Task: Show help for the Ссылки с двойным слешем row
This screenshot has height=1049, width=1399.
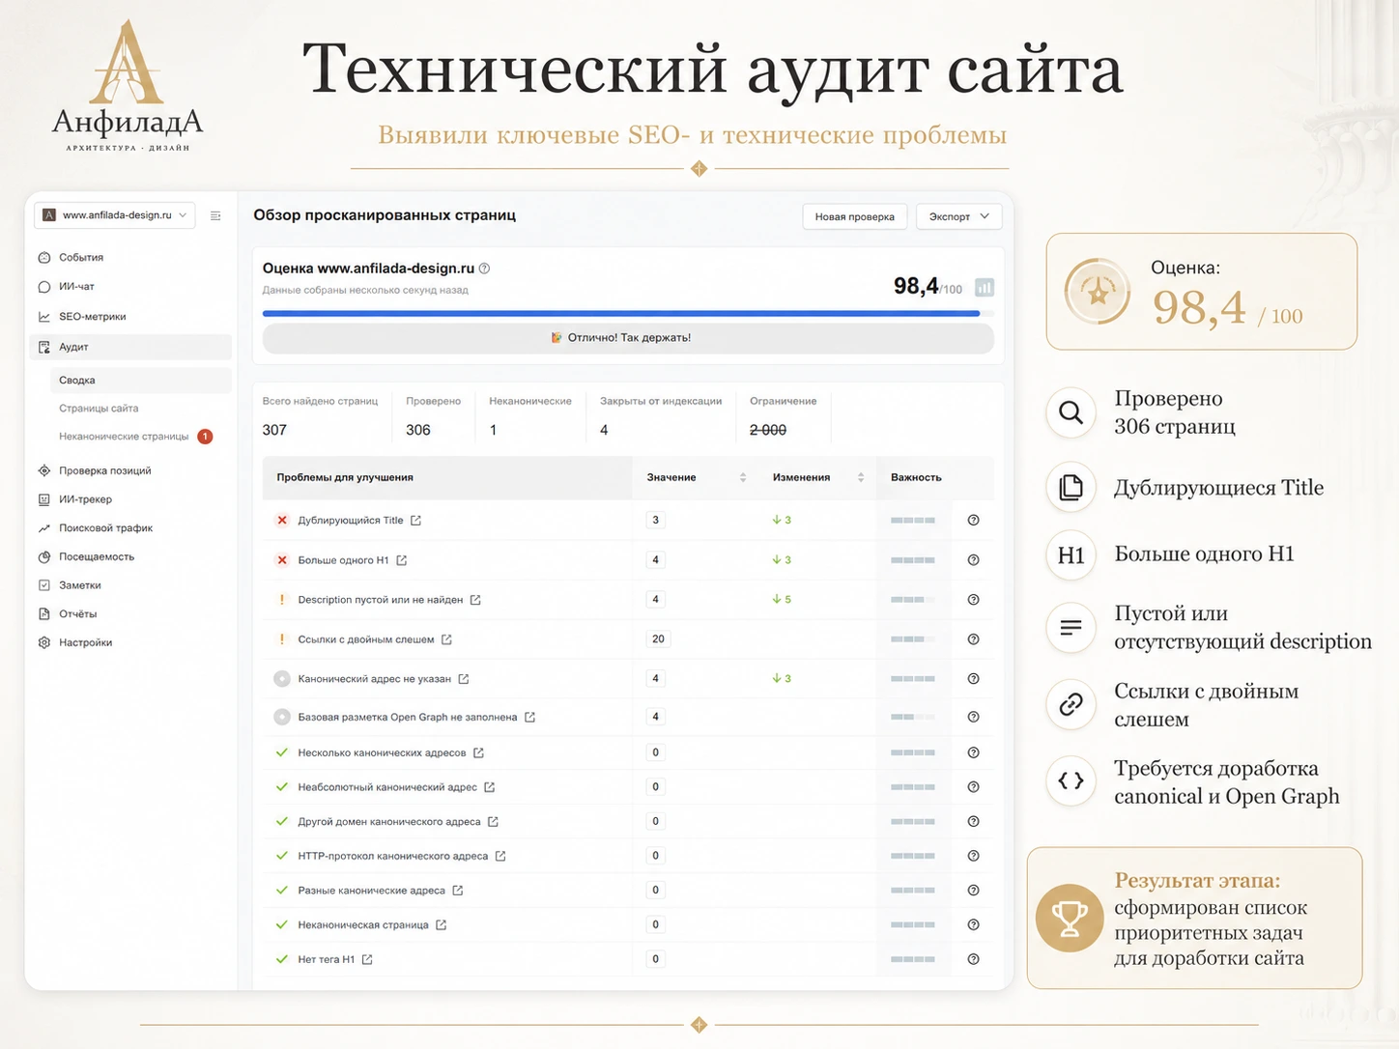Action: pyautogui.click(x=973, y=639)
